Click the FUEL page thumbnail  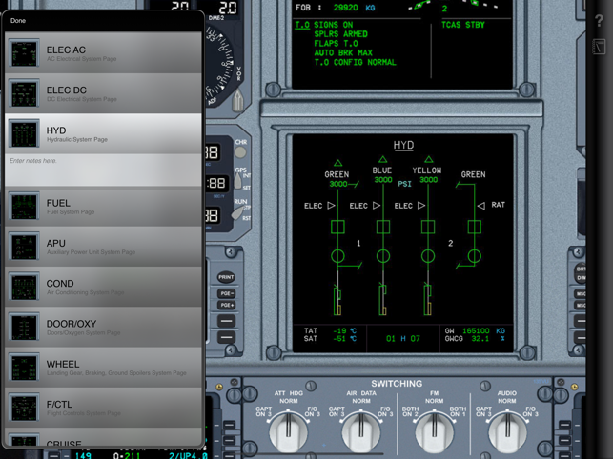24,206
